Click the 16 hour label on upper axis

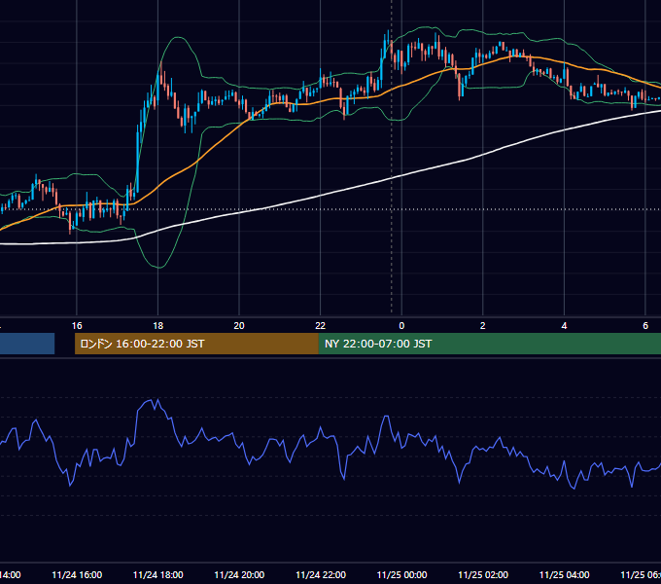tap(77, 326)
